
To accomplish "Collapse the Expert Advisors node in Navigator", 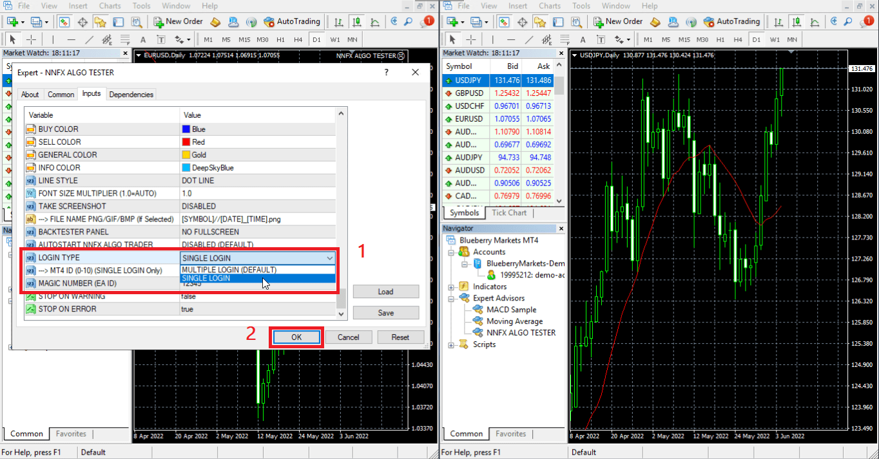I will pyautogui.click(x=451, y=298).
